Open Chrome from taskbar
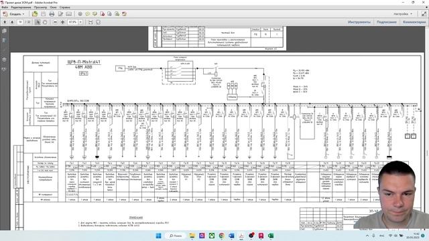 (x=222, y=236)
